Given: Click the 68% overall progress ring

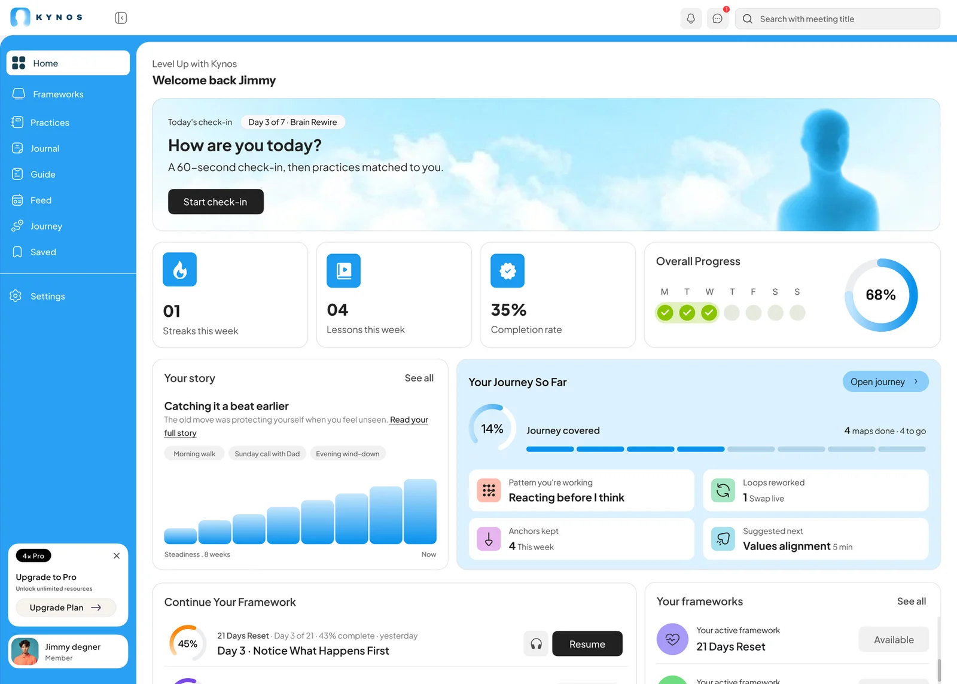Looking at the screenshot, I should click(x=881, y=295).
